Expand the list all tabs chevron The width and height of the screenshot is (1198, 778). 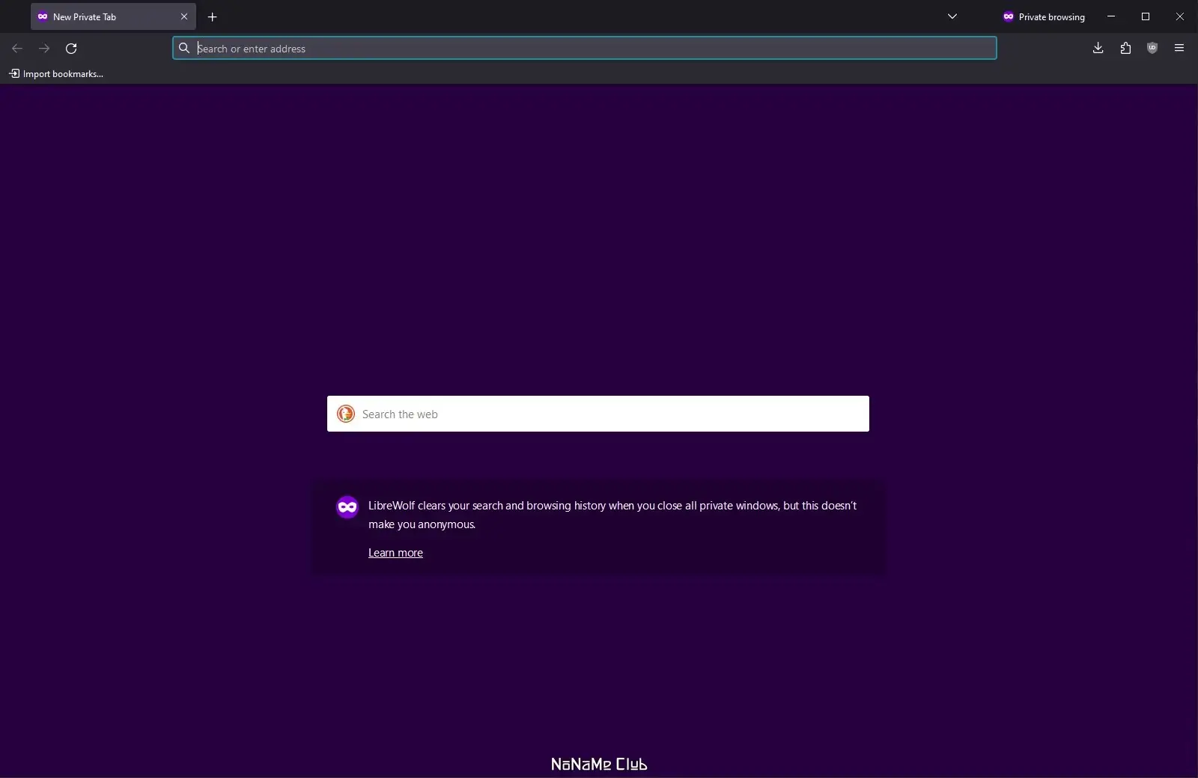tap(952, 16)
